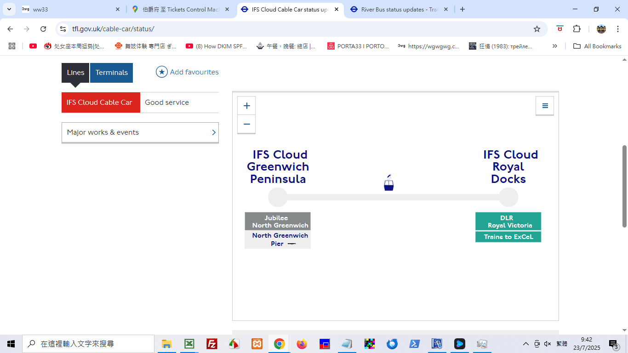
Task: Switch to the Terminals tab
Action: (111, 73)
